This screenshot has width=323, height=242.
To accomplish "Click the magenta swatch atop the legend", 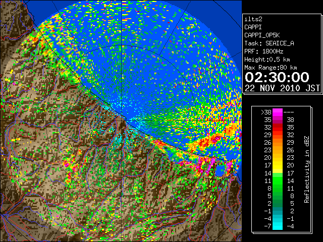I will 278,112.
